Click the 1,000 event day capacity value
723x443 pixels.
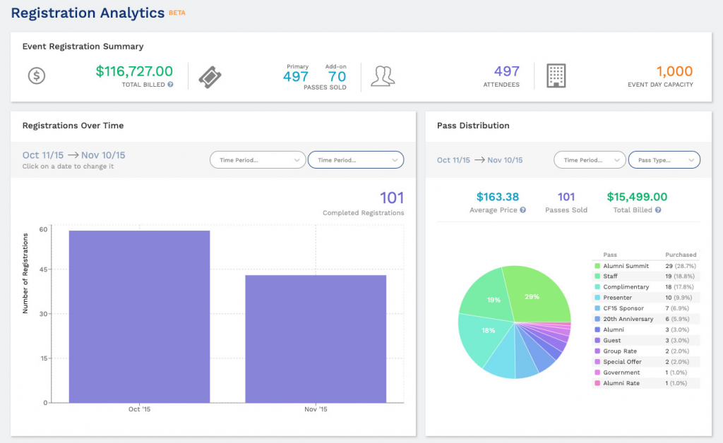click(x=674, y=71)
